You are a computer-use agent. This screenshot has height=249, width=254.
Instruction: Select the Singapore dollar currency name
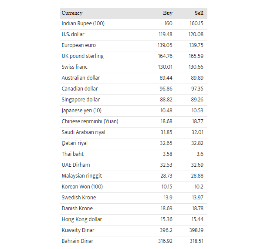81,100
